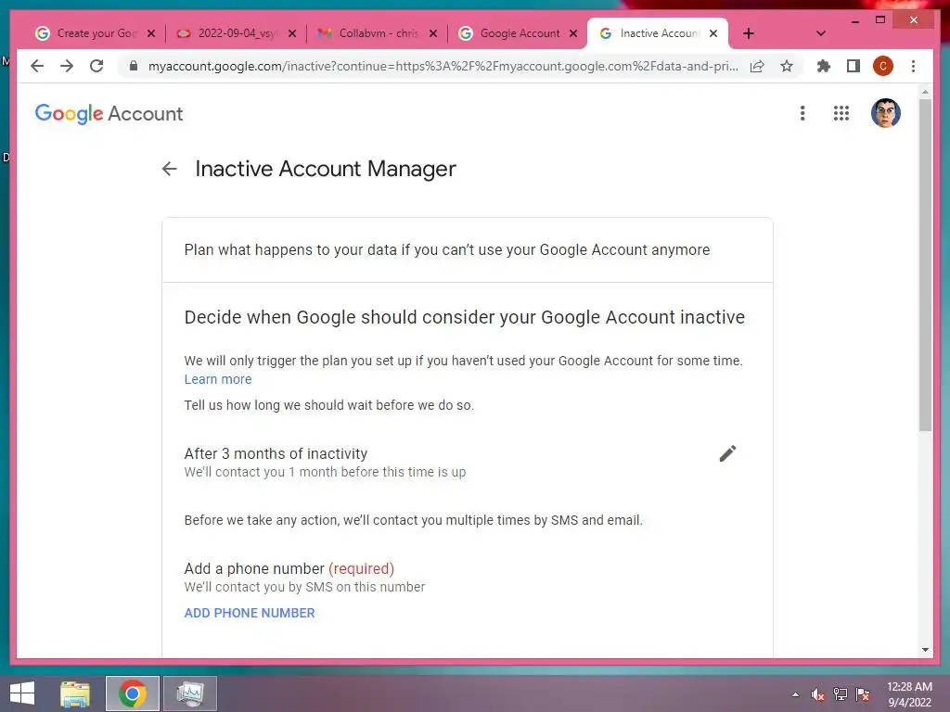Open the Chrome profile C avatar
Image resolution: width=950 pixels, height=712 pixels.
pyautogui.click(x=883, y=66)
